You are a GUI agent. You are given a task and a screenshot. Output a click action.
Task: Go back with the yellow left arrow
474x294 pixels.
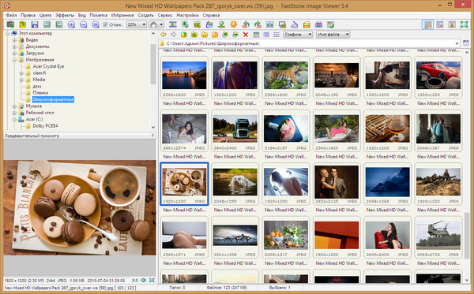[x=164, y=35]
